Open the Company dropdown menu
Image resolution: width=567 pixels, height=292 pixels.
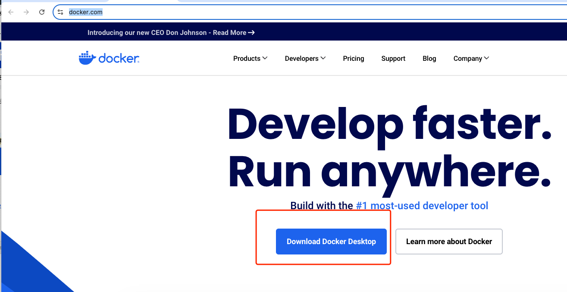[468, 58]
